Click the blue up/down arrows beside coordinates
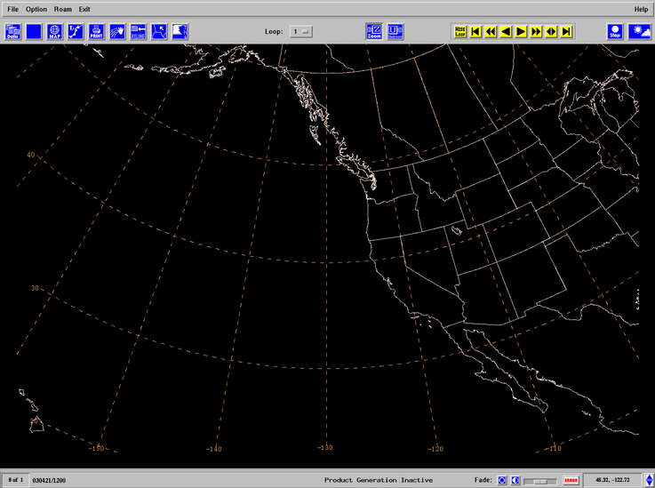The height and width of the screenshot is (488, 655). tap(649, 480)
